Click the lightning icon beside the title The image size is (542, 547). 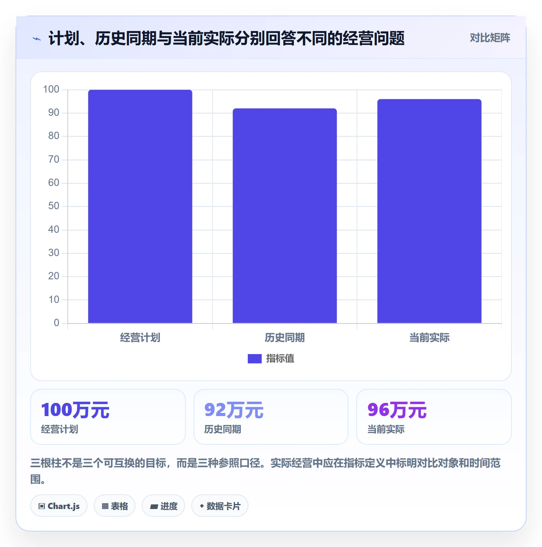click(x=36, y=39)
